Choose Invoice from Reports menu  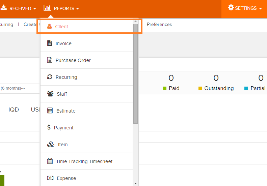(87, 43)
